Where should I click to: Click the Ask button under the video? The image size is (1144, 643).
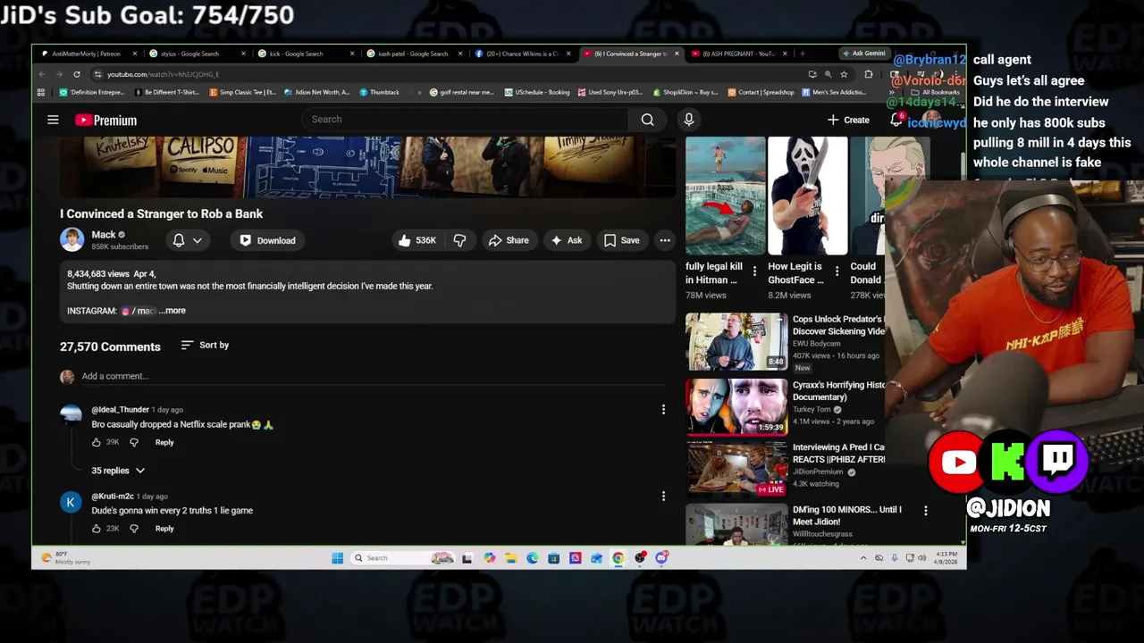pyautogui.click(x=567, y=240)
